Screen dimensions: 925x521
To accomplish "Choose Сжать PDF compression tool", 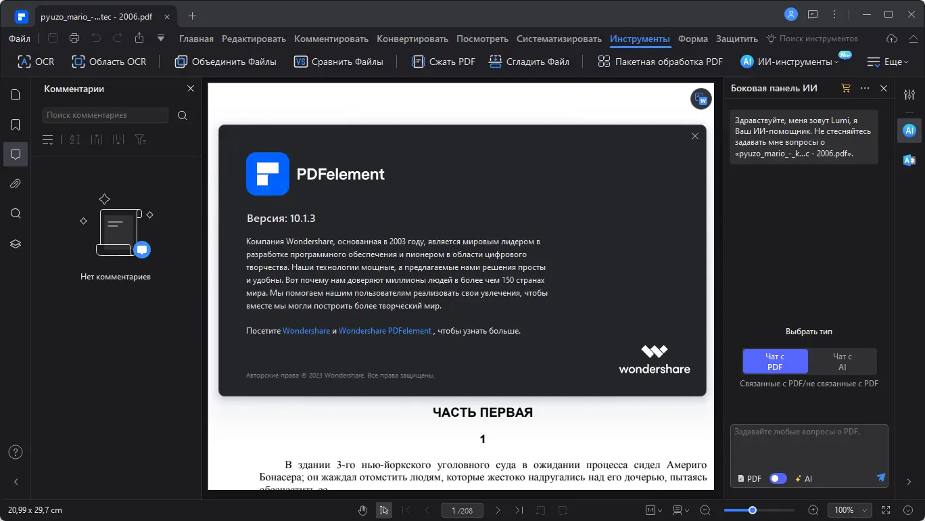I will point(444,62).
